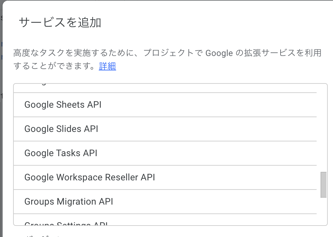This screenshot has height=237, width=333.
Task: Click the scrollbar track below the thumb
Action: (x=323, y=211)
